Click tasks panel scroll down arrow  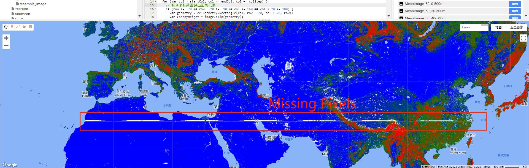tap(526, 16)
